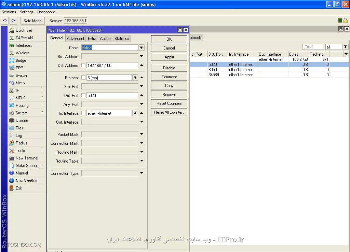Open the Manual help icon
The image size is (350, 252).
pyautogui.click(x=12, y=173)
